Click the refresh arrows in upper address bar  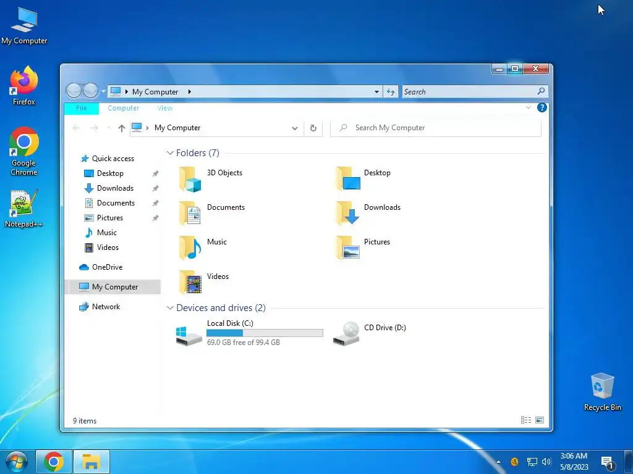[x=391, y=91]
